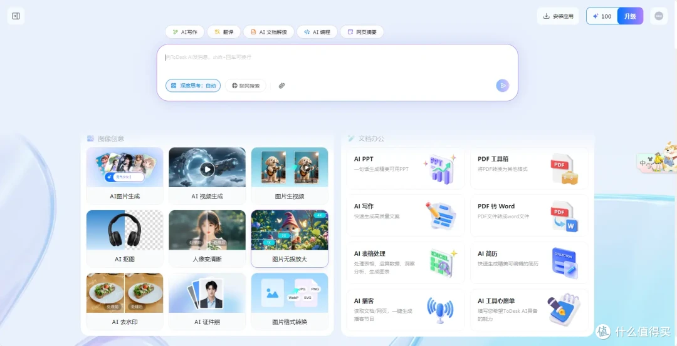Click the AI图片生成 label

point(125,196)
